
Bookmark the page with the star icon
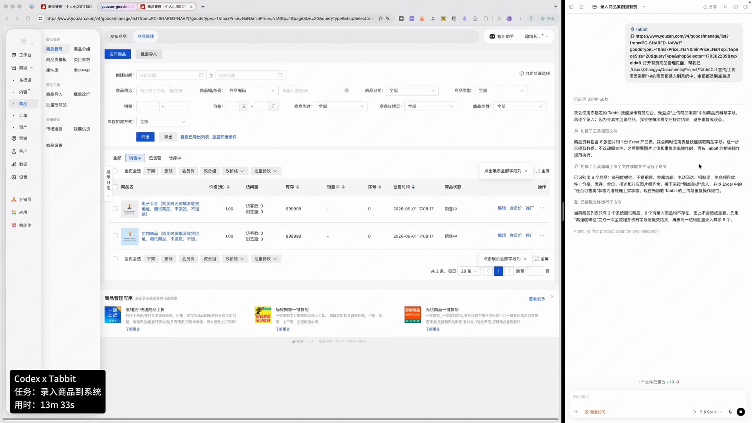(380, 18)
